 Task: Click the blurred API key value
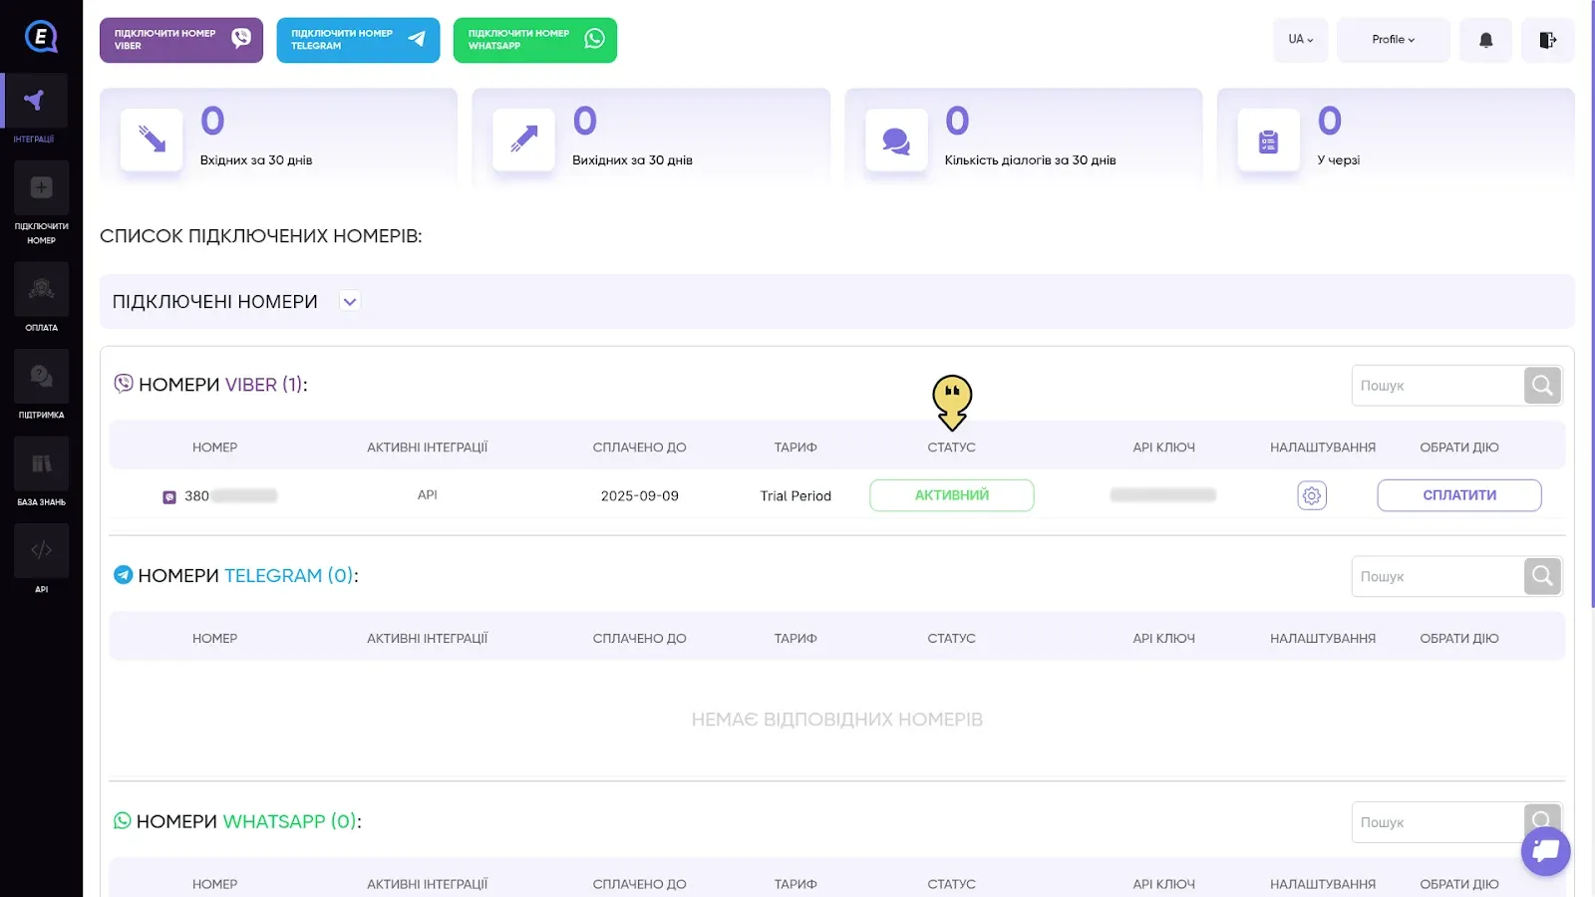[1163, 495]
